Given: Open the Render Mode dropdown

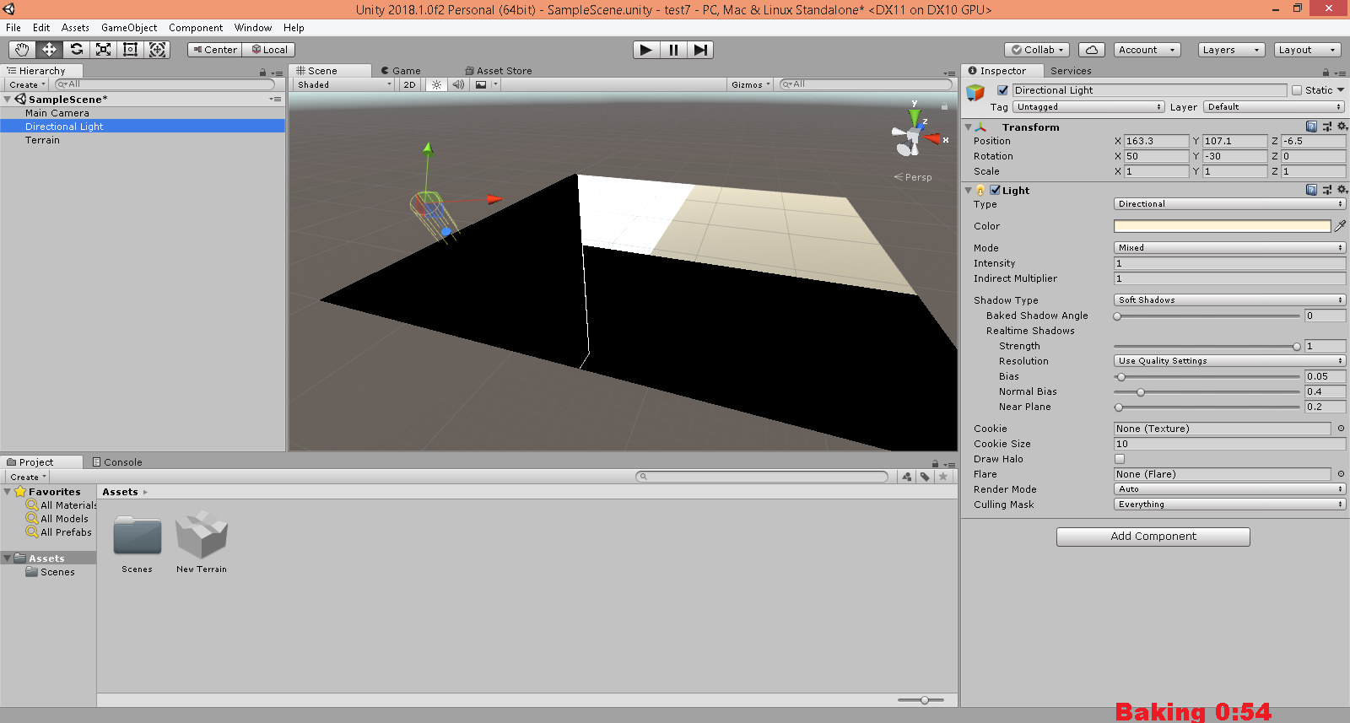Looking at the screenshot, I should coord(1229,489).
